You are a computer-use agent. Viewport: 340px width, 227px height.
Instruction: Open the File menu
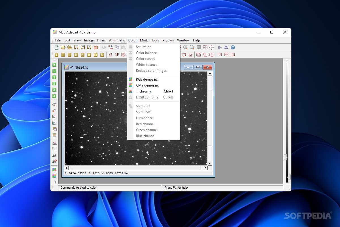(58, 40)
